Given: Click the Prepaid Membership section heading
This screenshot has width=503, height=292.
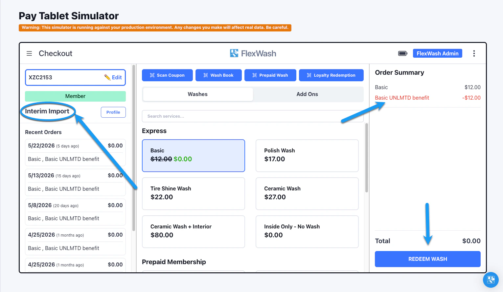Looking at the screenshot, I should [174, 262].
